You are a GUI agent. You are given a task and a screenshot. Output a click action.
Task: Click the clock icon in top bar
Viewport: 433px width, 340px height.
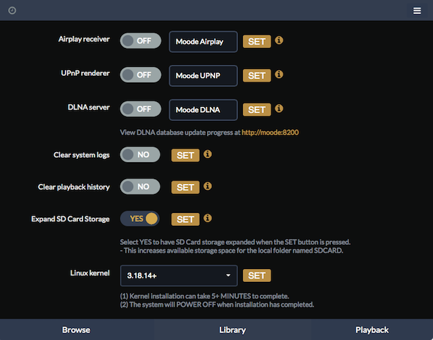click(12, 11)
